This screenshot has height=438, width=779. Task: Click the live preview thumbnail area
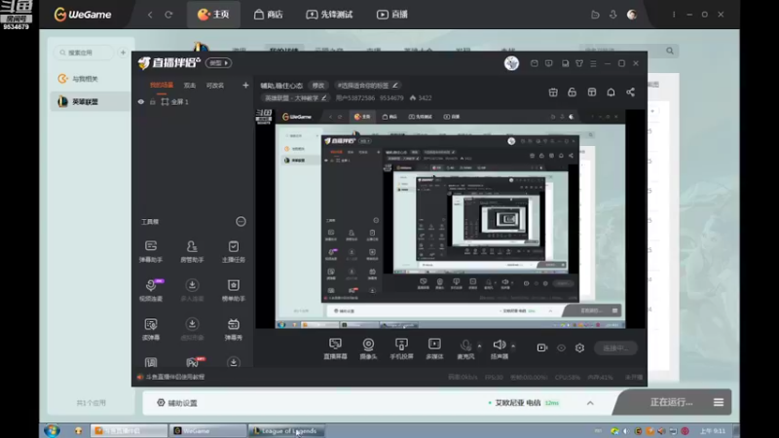coord(450,219)
